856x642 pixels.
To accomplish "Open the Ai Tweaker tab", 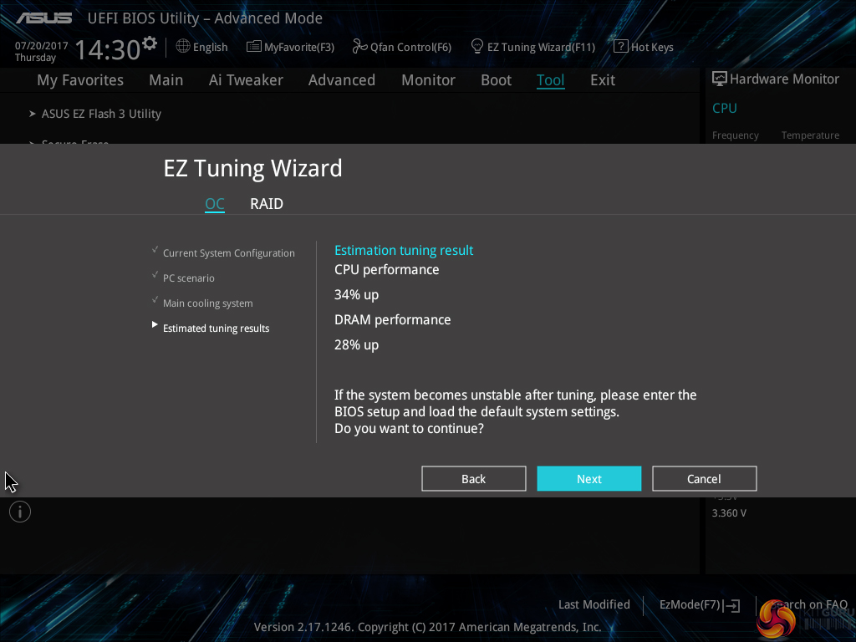I will click(246, 80).
